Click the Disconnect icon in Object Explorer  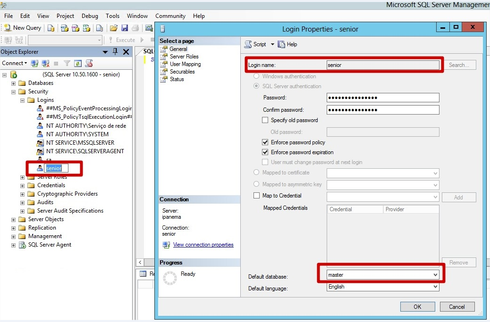click(45, 63)
